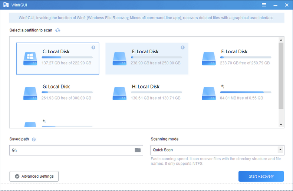Click the H: drive disk icon
Image resolution: width=293 pixels, height=191 pixels.
(x=119, y=94)
